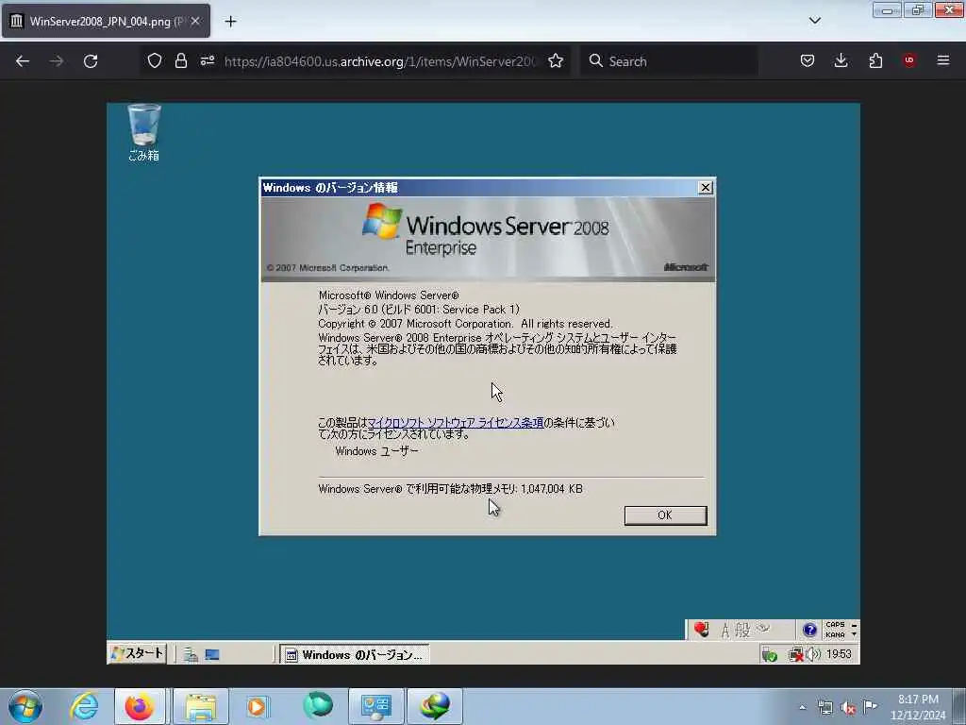Screen dimensions: 966x725
Task: Click the Show Desktop quick launch icon
Action: click(x=212, y=655)
